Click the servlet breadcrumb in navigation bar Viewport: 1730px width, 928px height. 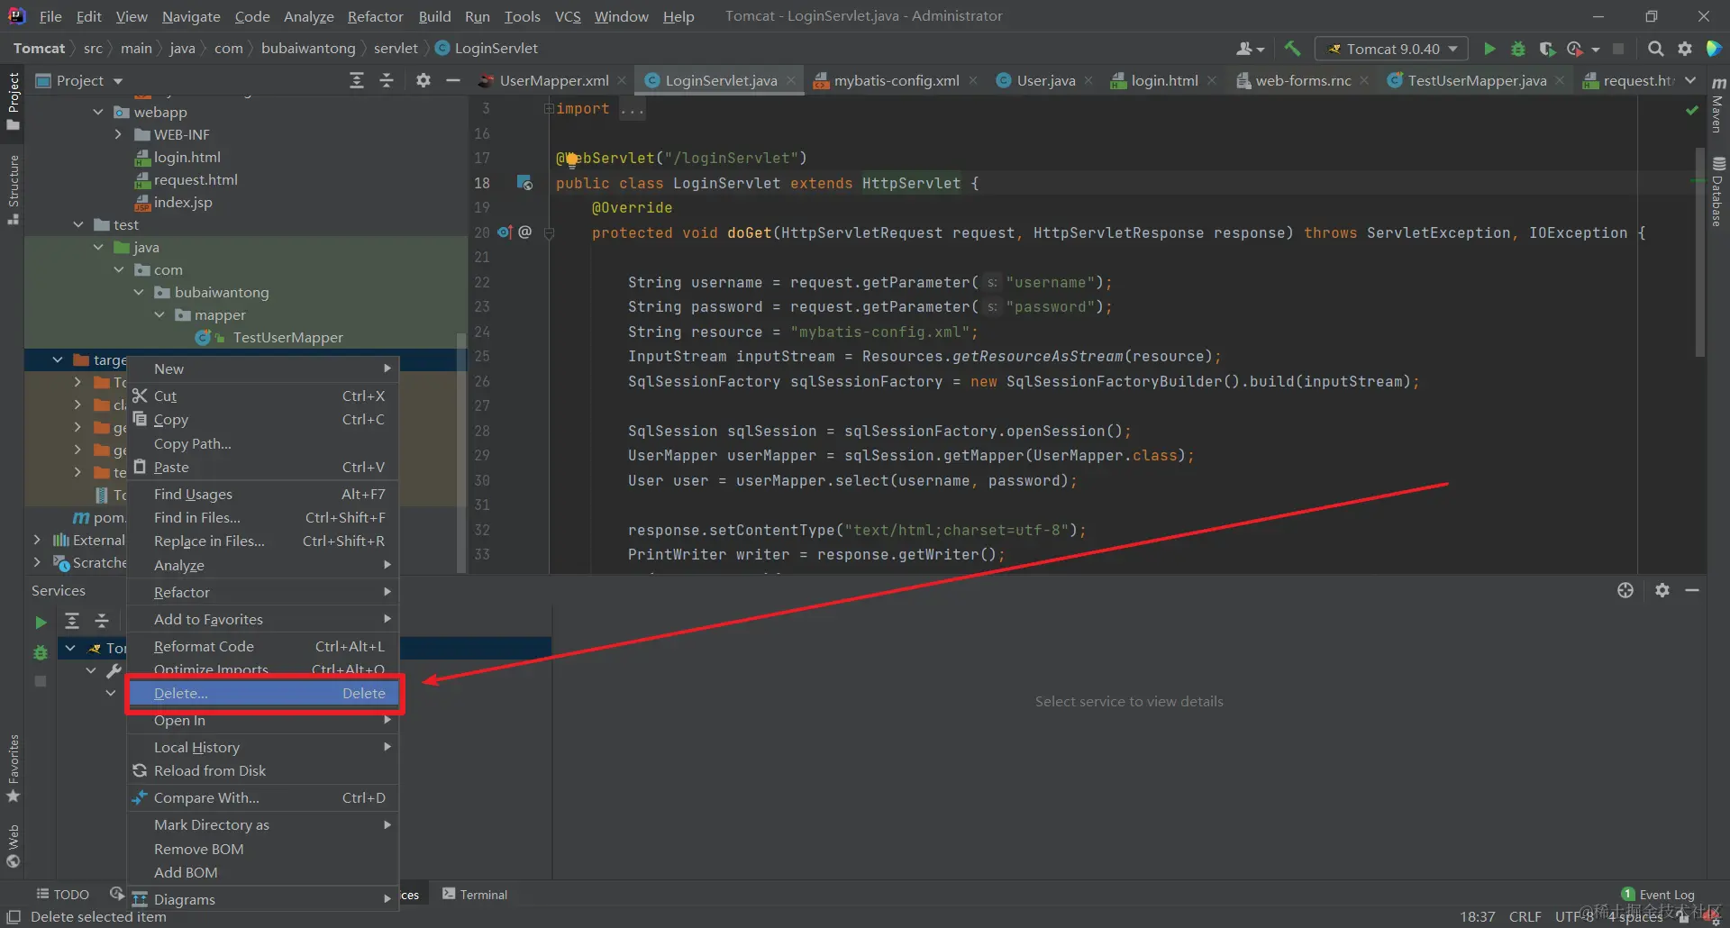pos(396,49)
